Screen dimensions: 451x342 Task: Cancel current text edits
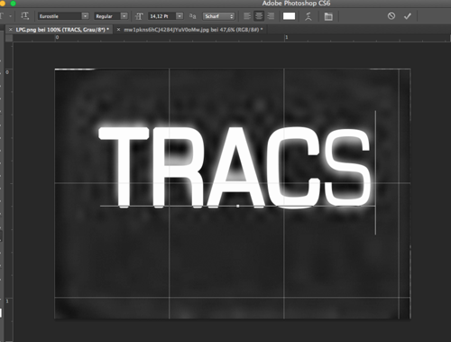(x=391, y=15)
